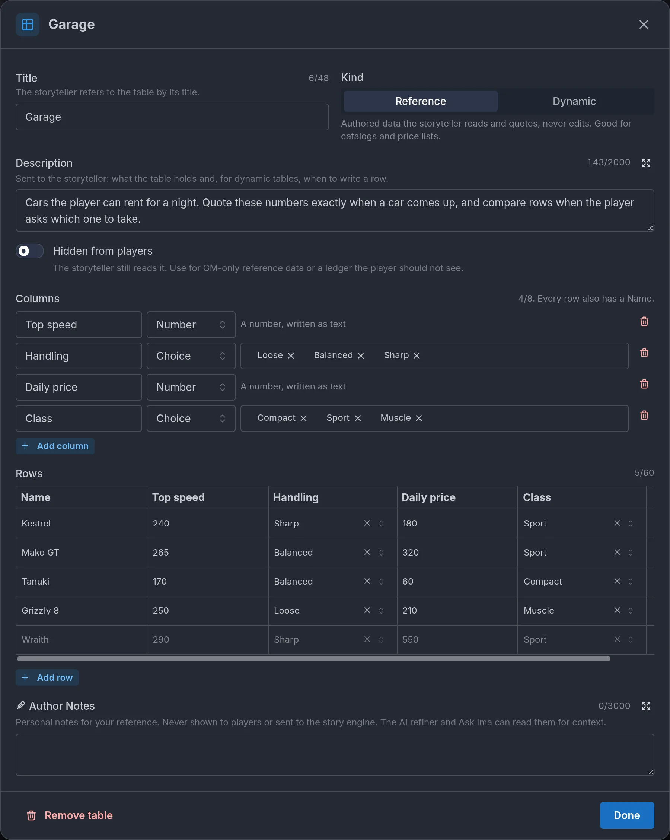Remove the Balanced choice option
The height and width of the screenshot is (840, 670).
[x=361, y=356]
